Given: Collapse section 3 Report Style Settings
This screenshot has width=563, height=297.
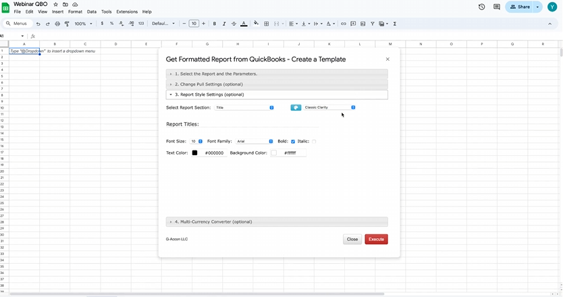Looking at the screenshot, I should (x=277, y=94).
